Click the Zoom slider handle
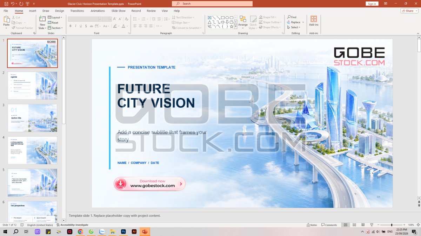This screenshot has width=421, height=236. point(392,225)
